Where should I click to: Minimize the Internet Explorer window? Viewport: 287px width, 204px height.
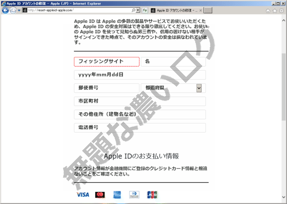274,3
